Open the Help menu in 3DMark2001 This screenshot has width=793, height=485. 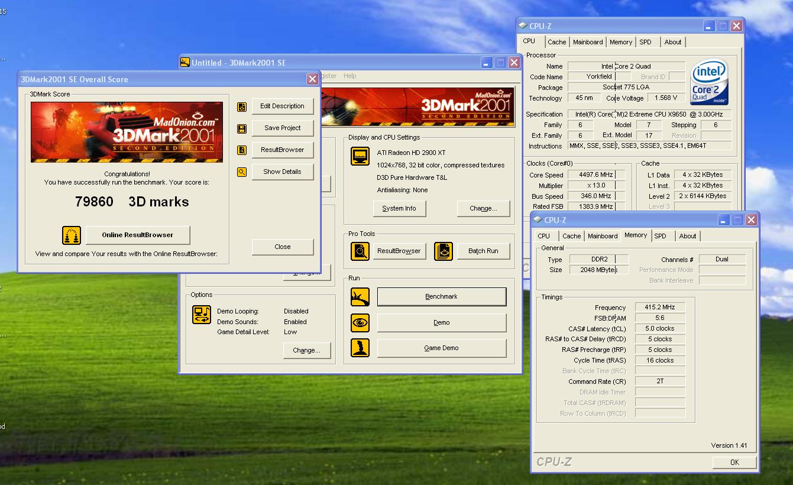click(x=350, y=76)
